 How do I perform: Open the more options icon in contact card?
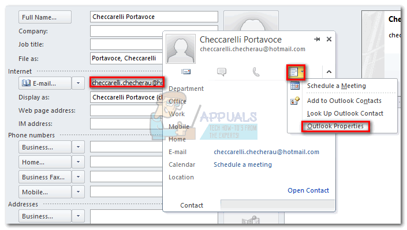(x=296, y=72)
